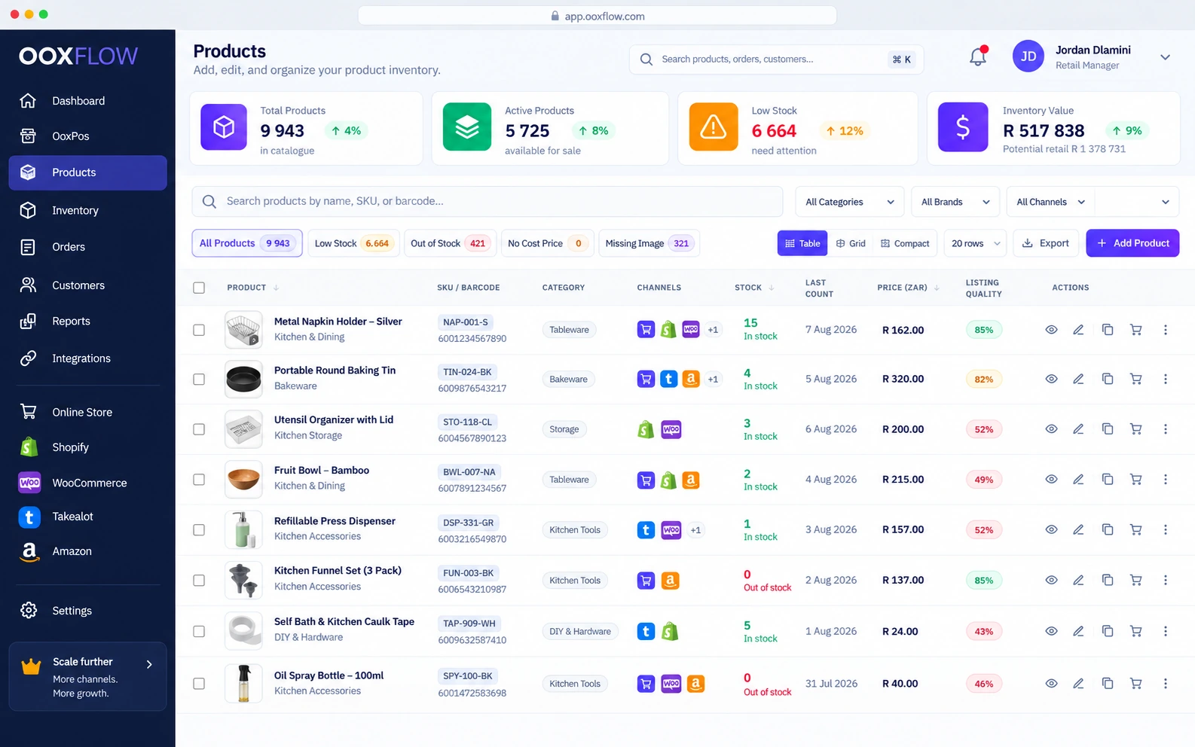Show the Missing Image filter tab

[x=649, y=243]
